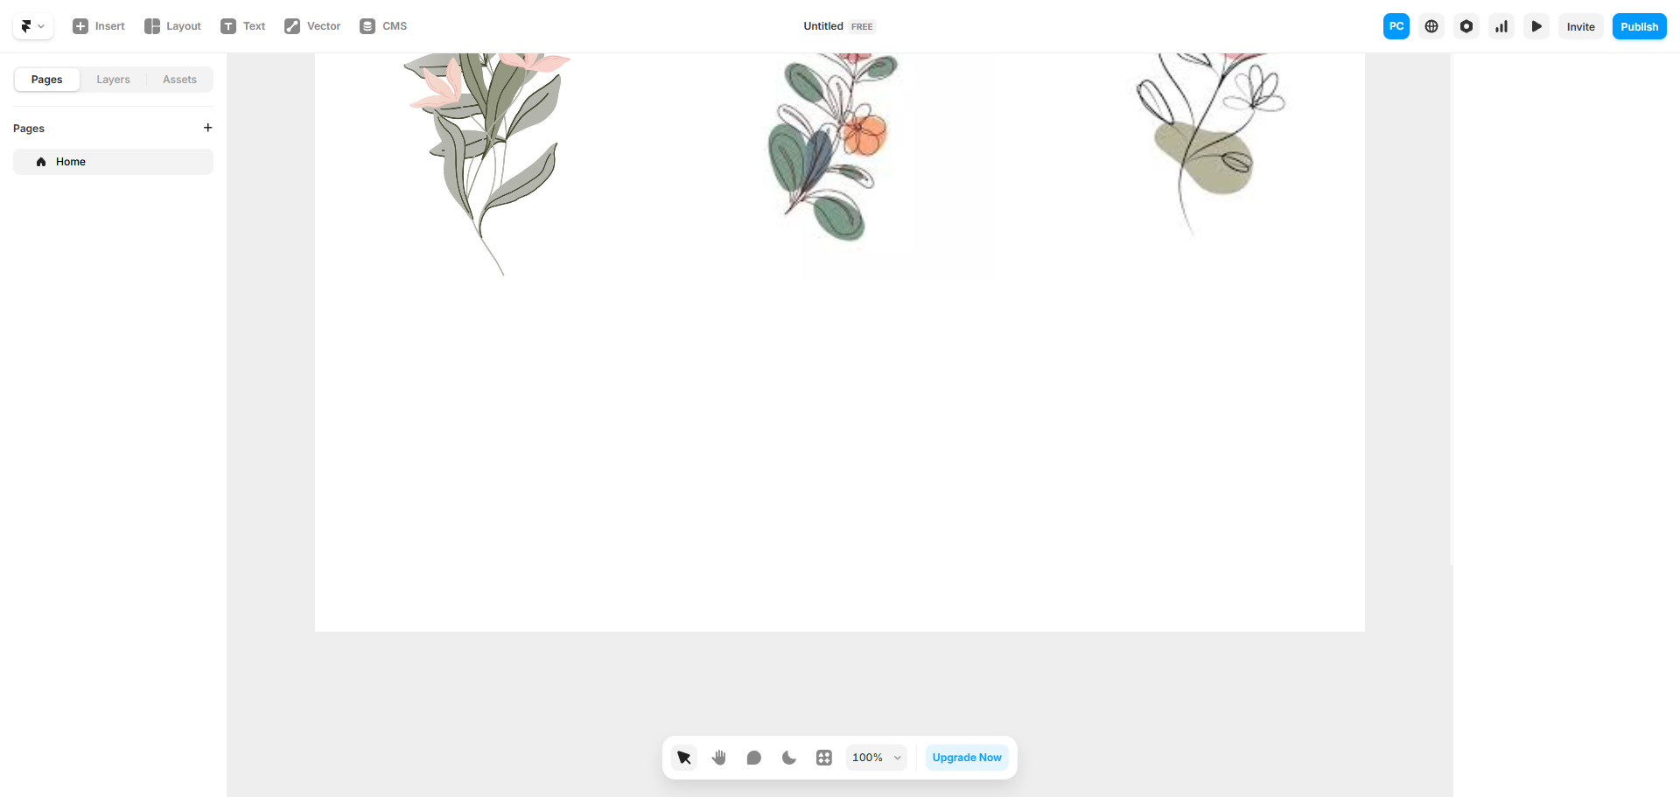Switch to the Assets tab
The width and height of the screenshot is (1680, 797).
179,80
